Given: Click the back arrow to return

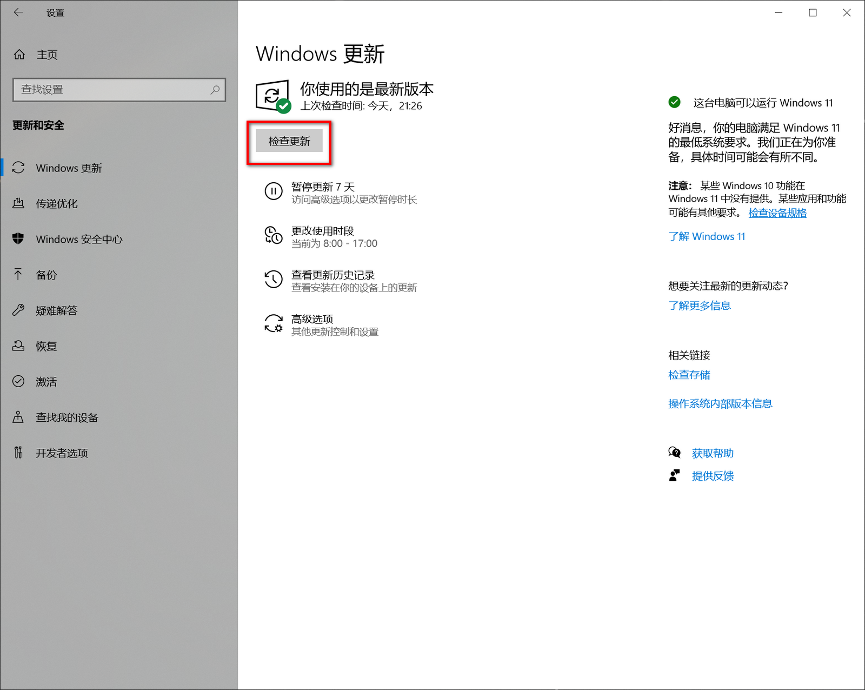Looking at the screenshot, I should tap(18, 12).
